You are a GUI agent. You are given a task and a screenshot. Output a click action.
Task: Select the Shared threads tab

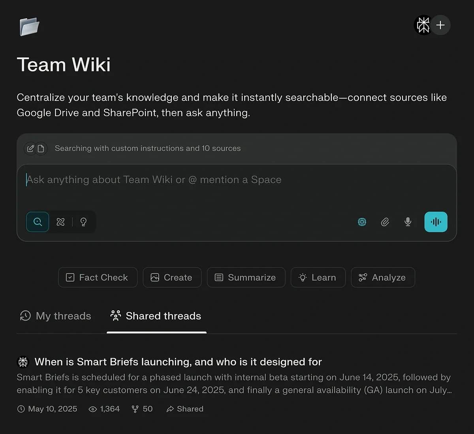(x=156, y=316)
